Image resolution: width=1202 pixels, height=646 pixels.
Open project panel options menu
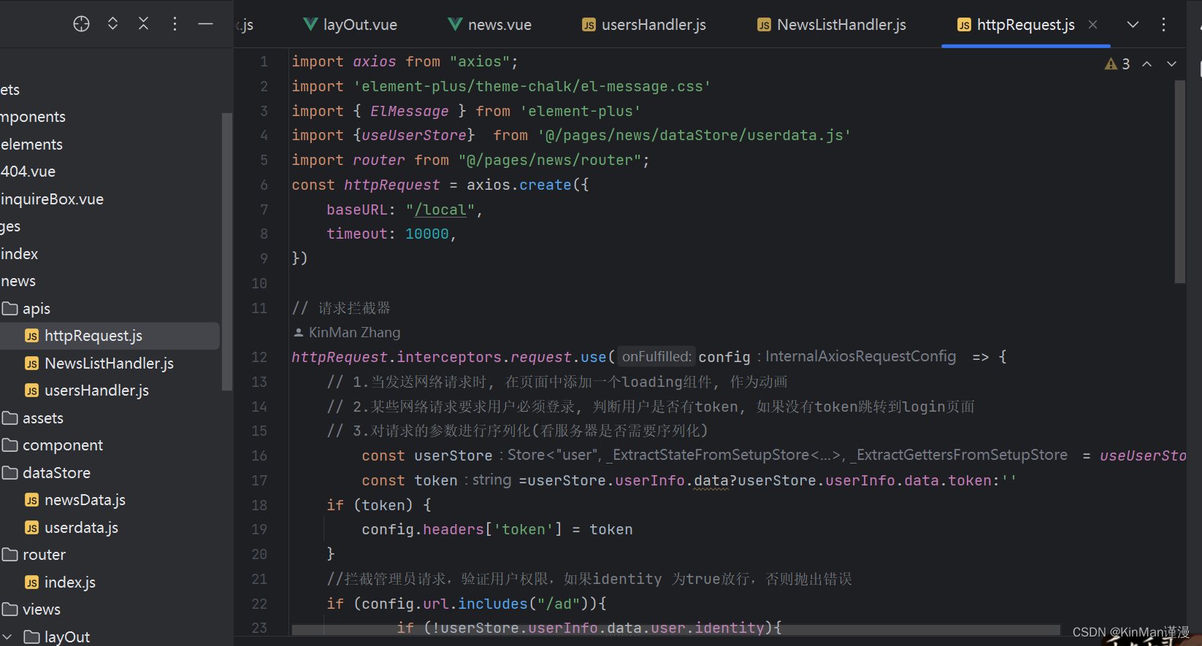point(175,24)
